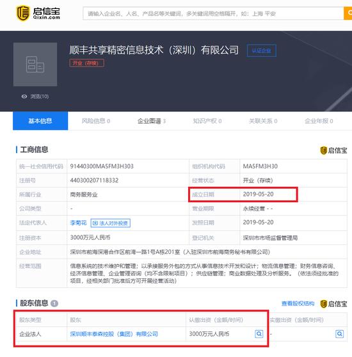Image resolution: width=352 pixels, height=357 pixels.
Task: Open the 风险信息 tab
Action: tap(96, 121)
